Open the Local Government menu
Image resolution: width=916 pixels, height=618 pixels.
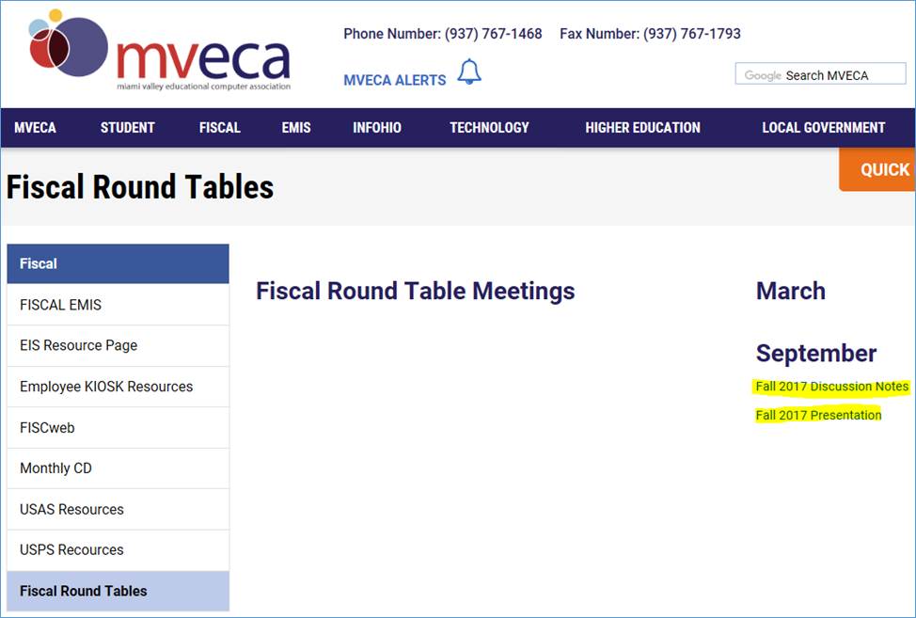[823, 128]
